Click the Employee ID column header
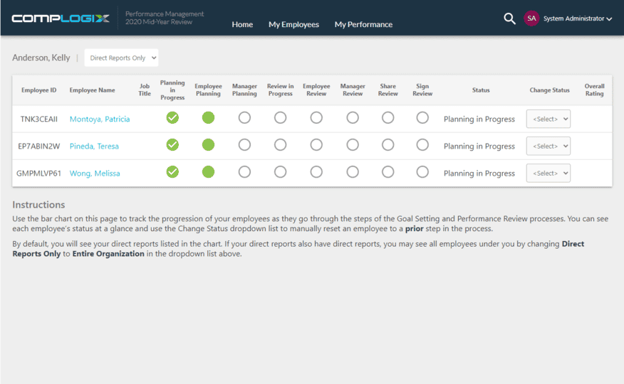The height and width of the screenshot is (384, 624). (39, 90)
